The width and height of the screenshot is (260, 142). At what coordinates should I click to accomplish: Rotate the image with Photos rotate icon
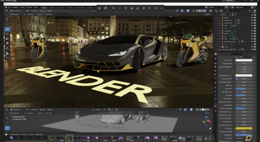pyautogui.click(x=125, y=8)
